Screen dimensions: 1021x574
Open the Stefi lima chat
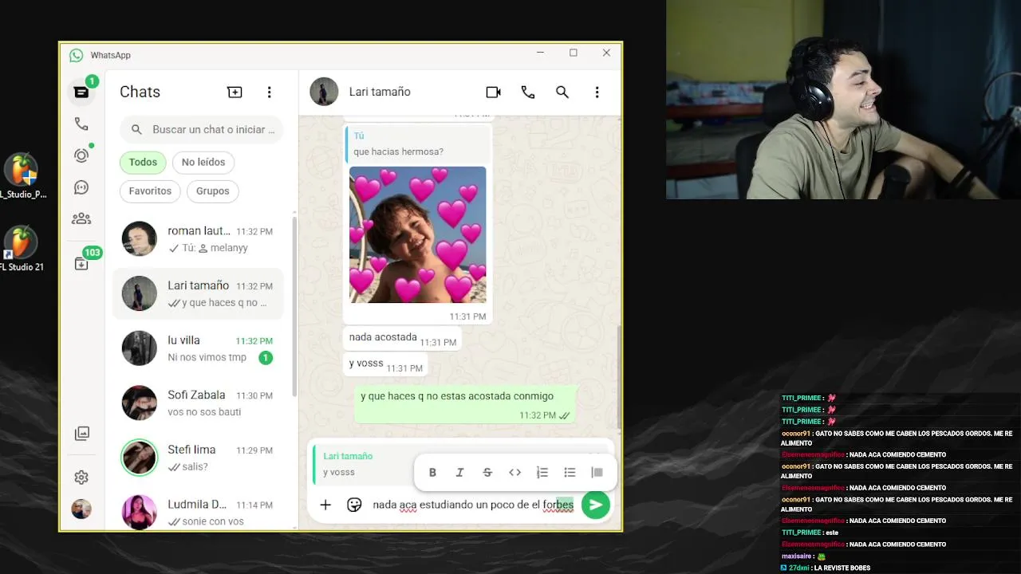click(199, 458)
